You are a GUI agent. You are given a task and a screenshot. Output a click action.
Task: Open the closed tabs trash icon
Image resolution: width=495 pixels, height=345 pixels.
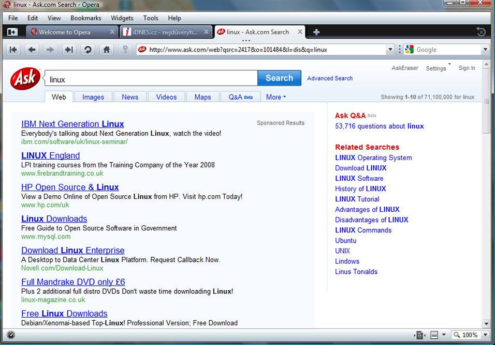(481, 32)
